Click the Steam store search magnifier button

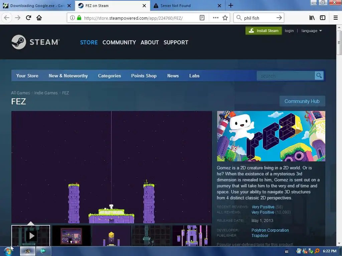coord(319,76)
